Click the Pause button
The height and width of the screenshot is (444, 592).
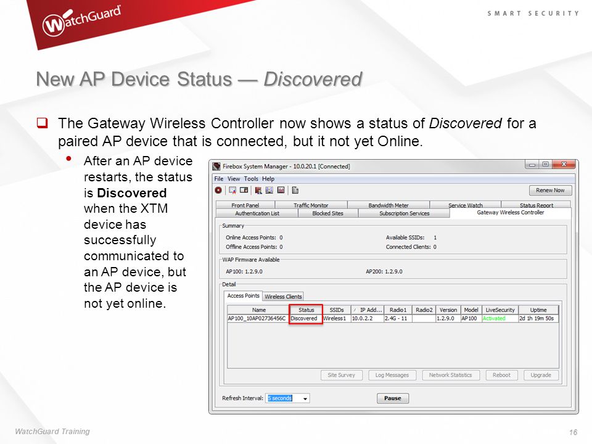[393, 398]
